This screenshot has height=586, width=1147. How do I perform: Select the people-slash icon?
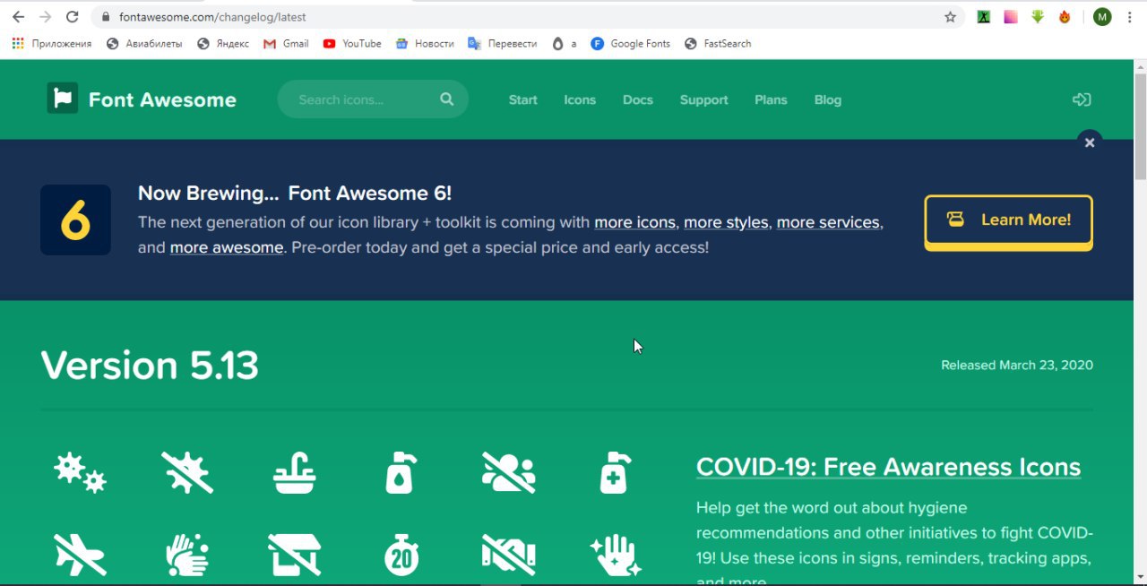[x=508, y=472]
